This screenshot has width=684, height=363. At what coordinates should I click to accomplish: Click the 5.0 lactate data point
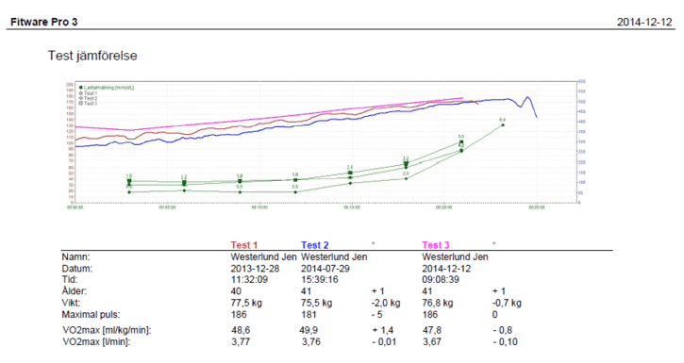pos(461,142)
